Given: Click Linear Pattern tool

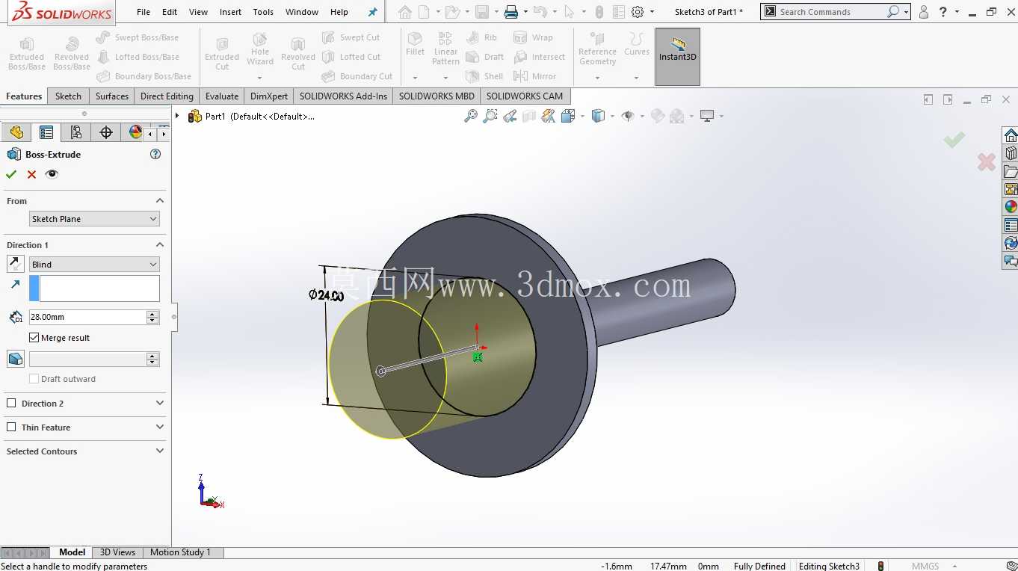Looking at the screenshot, I should 445,48.
